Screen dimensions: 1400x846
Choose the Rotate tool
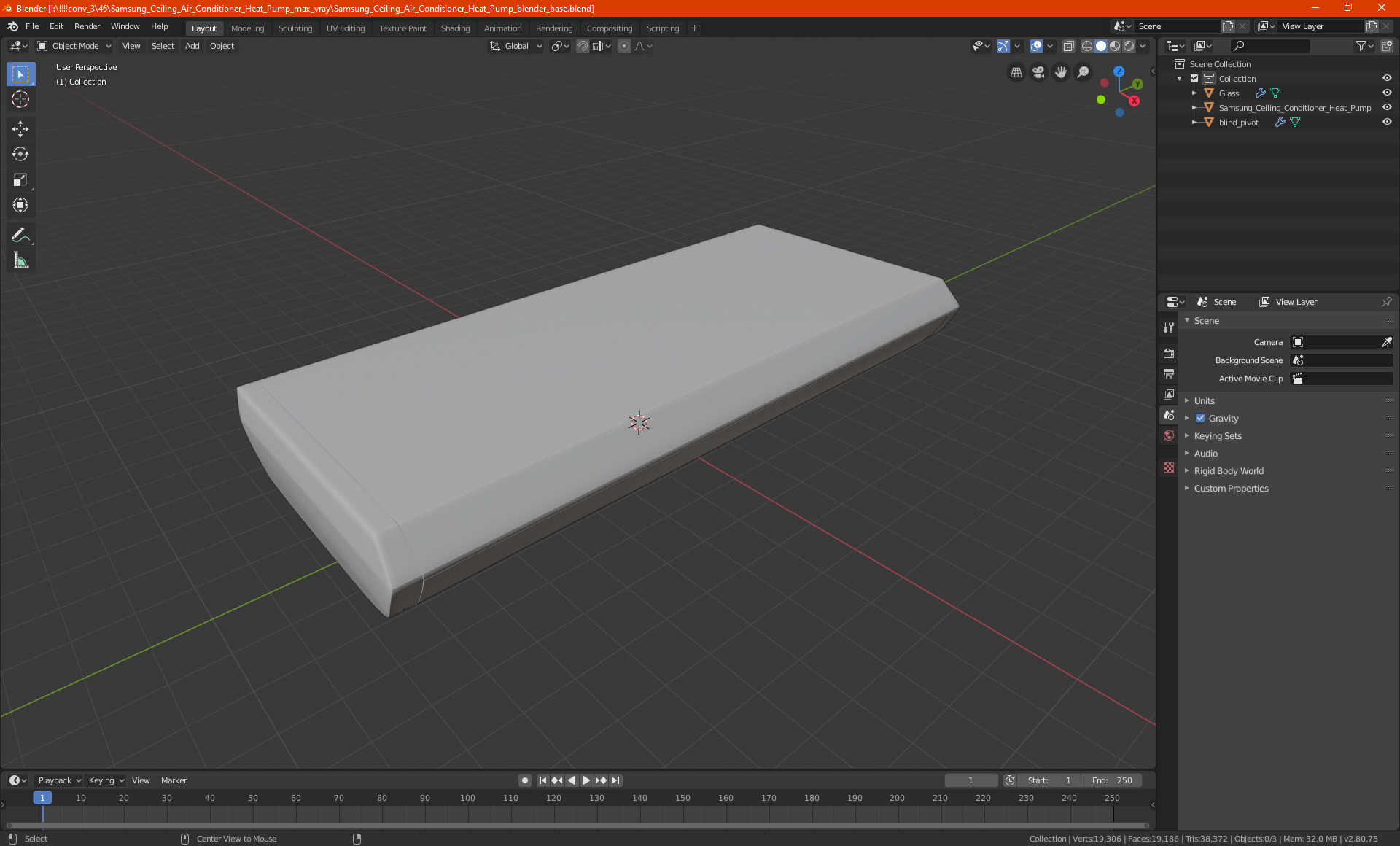coord(20,155)
